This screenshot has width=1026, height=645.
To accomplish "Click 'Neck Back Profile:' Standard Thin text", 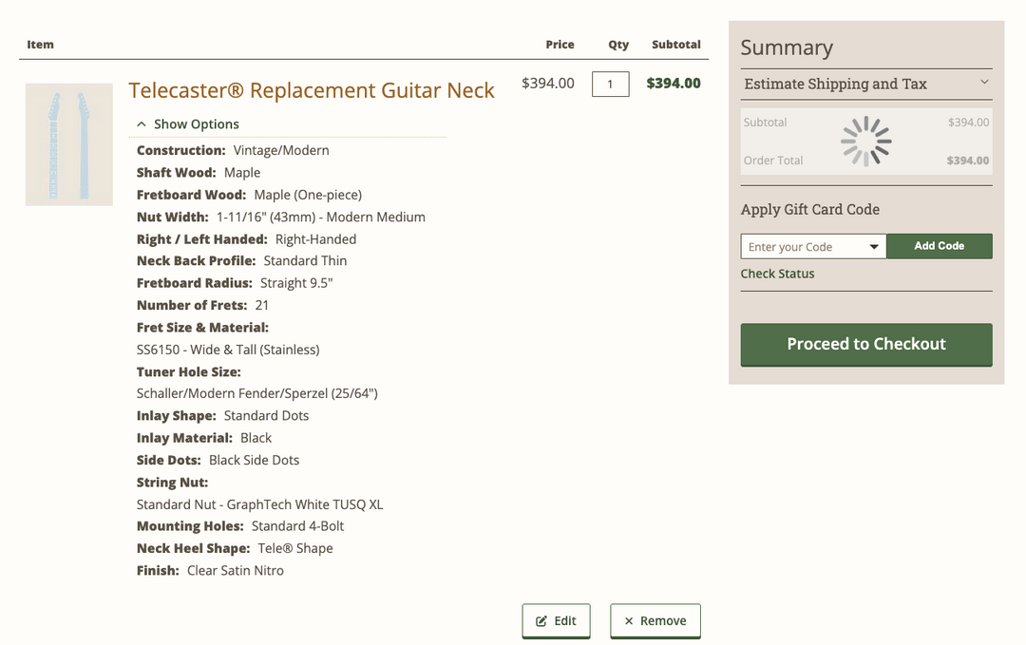I will coord(305,261).
